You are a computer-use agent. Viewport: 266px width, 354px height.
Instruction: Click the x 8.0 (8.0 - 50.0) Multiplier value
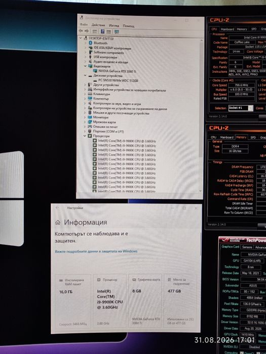click(x=242, y=90)
